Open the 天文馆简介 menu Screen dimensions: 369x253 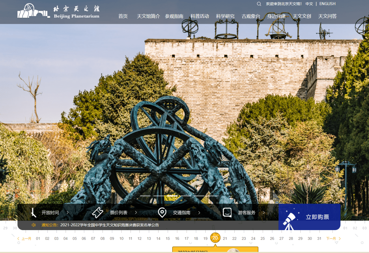[x=148, y=16]
